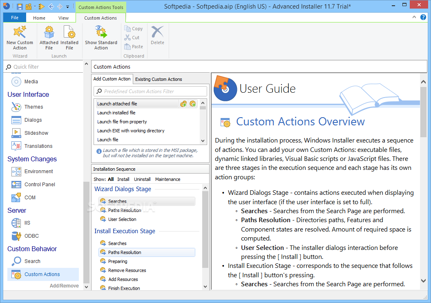Click the Forward arrow in quick access toolbar
The width and height of the screenshot is (431, 303).
pos(60,7)
